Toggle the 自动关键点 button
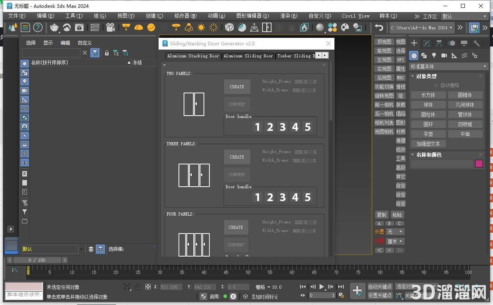 click(x=380, y=286)
